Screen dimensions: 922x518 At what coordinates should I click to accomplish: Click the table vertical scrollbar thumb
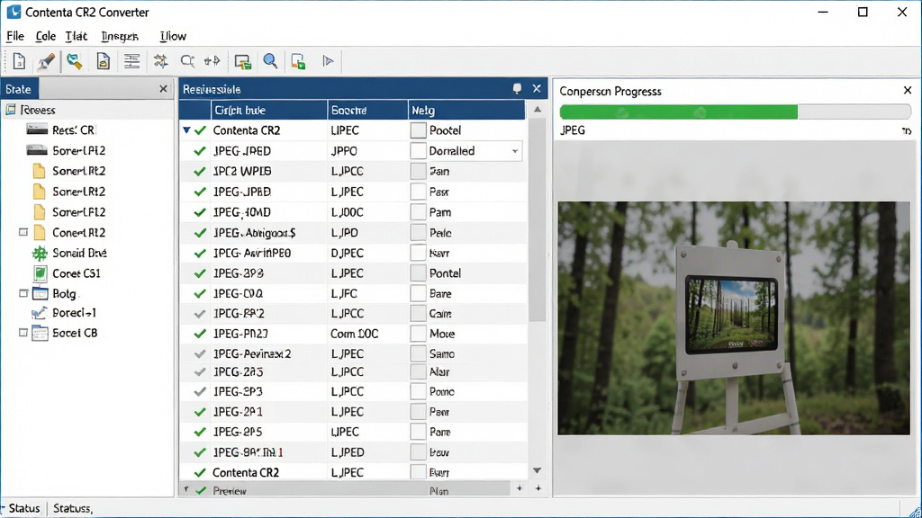[537, 220]
